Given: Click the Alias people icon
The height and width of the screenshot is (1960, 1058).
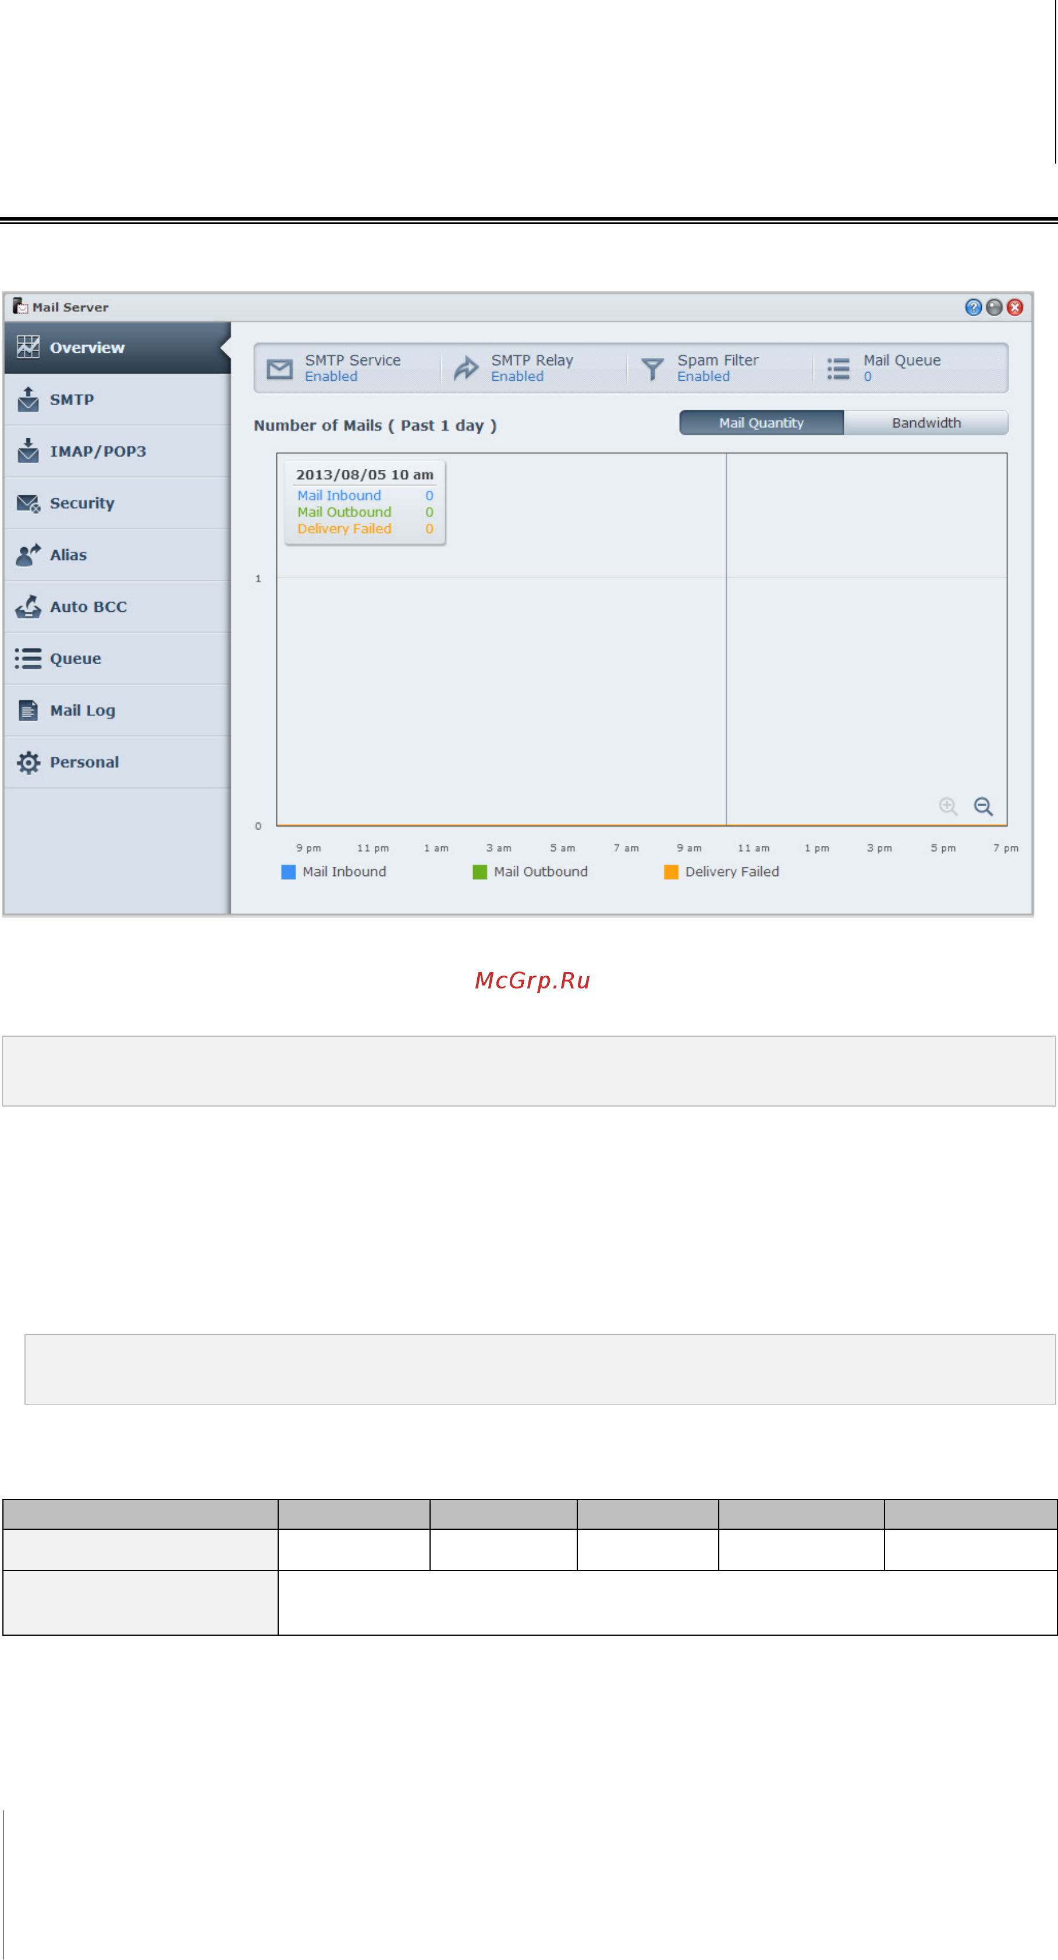Looking at the screenshot, I should tap(28, 555).
